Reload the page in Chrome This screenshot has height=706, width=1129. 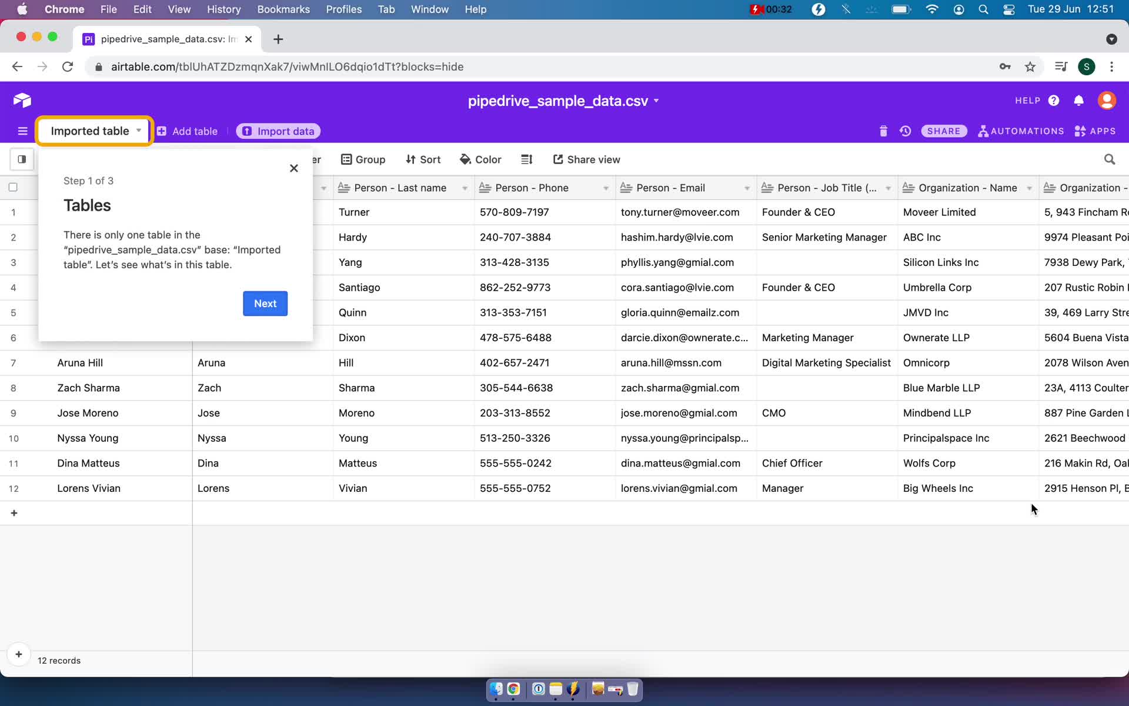coord(68,67)
